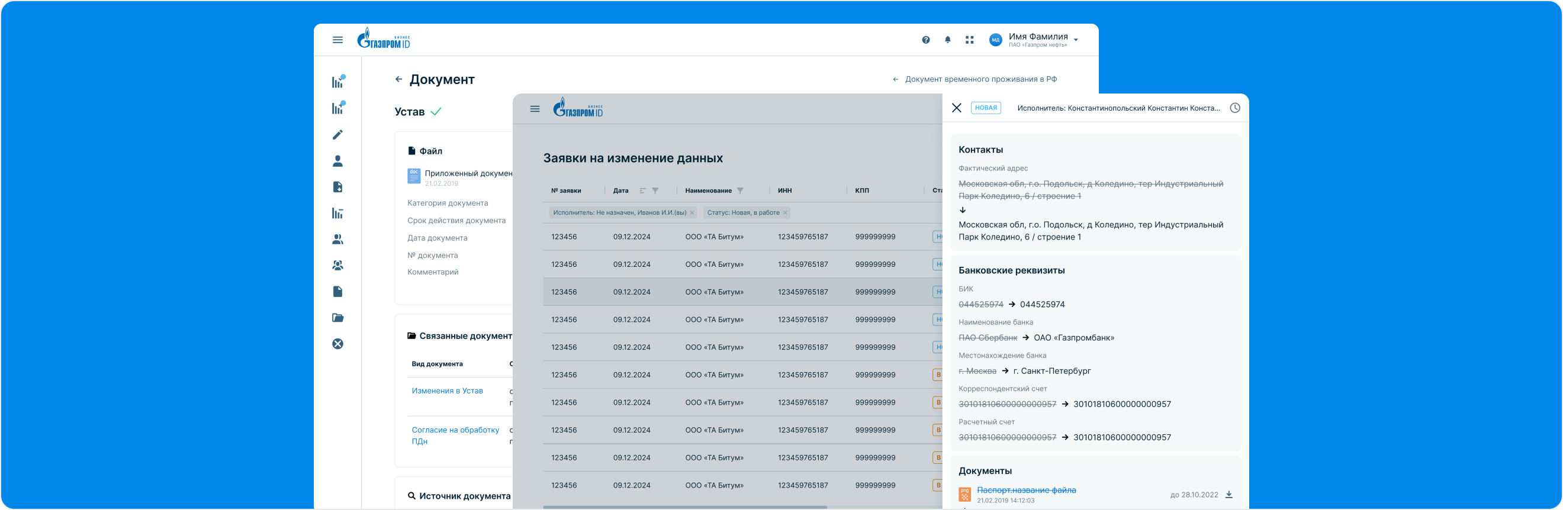Open the notifications bell
The height and width of the screenshot is (510, 1563).
tap(947, 40)
